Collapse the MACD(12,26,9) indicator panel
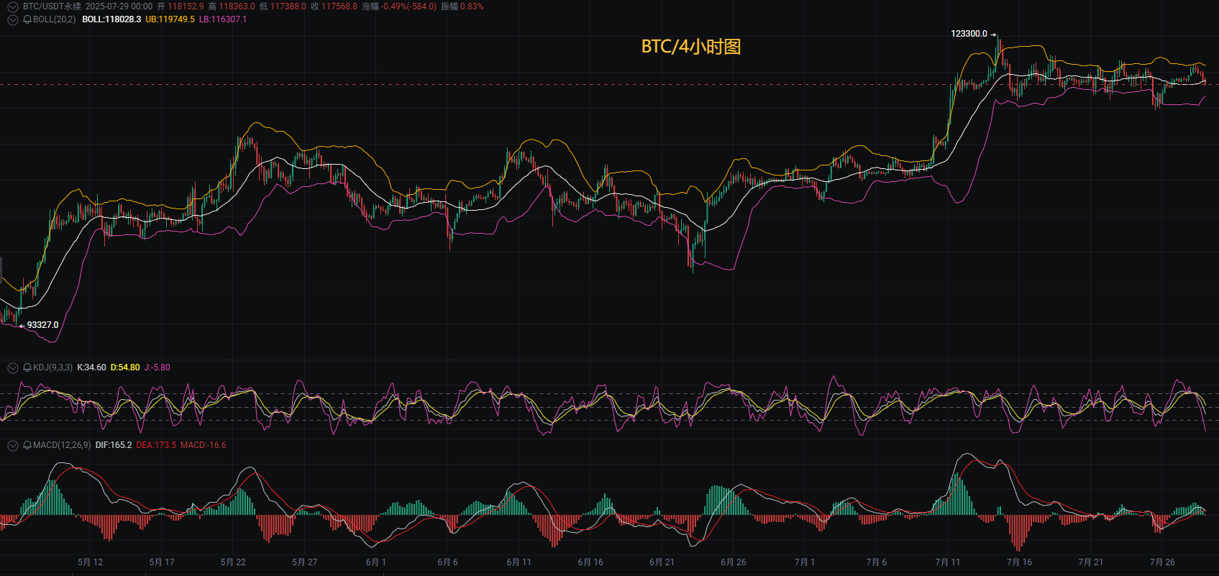 [x=12, y=445]
